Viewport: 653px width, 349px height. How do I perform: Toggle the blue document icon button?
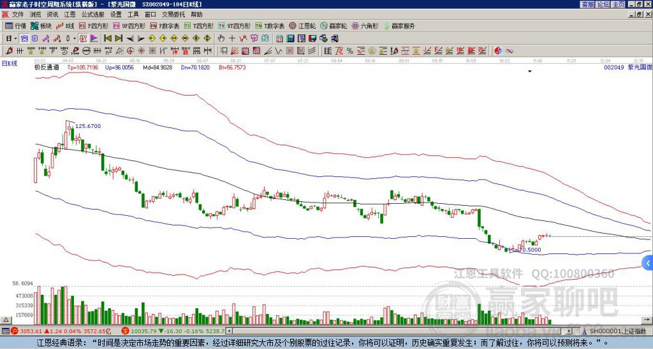34,38
